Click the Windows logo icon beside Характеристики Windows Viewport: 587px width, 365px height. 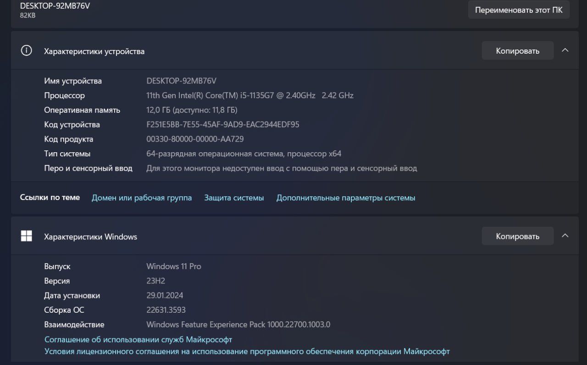[x=27, y=236]
